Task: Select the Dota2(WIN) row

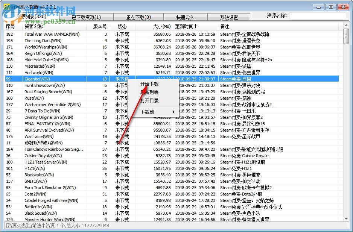Action: point(171,194)
